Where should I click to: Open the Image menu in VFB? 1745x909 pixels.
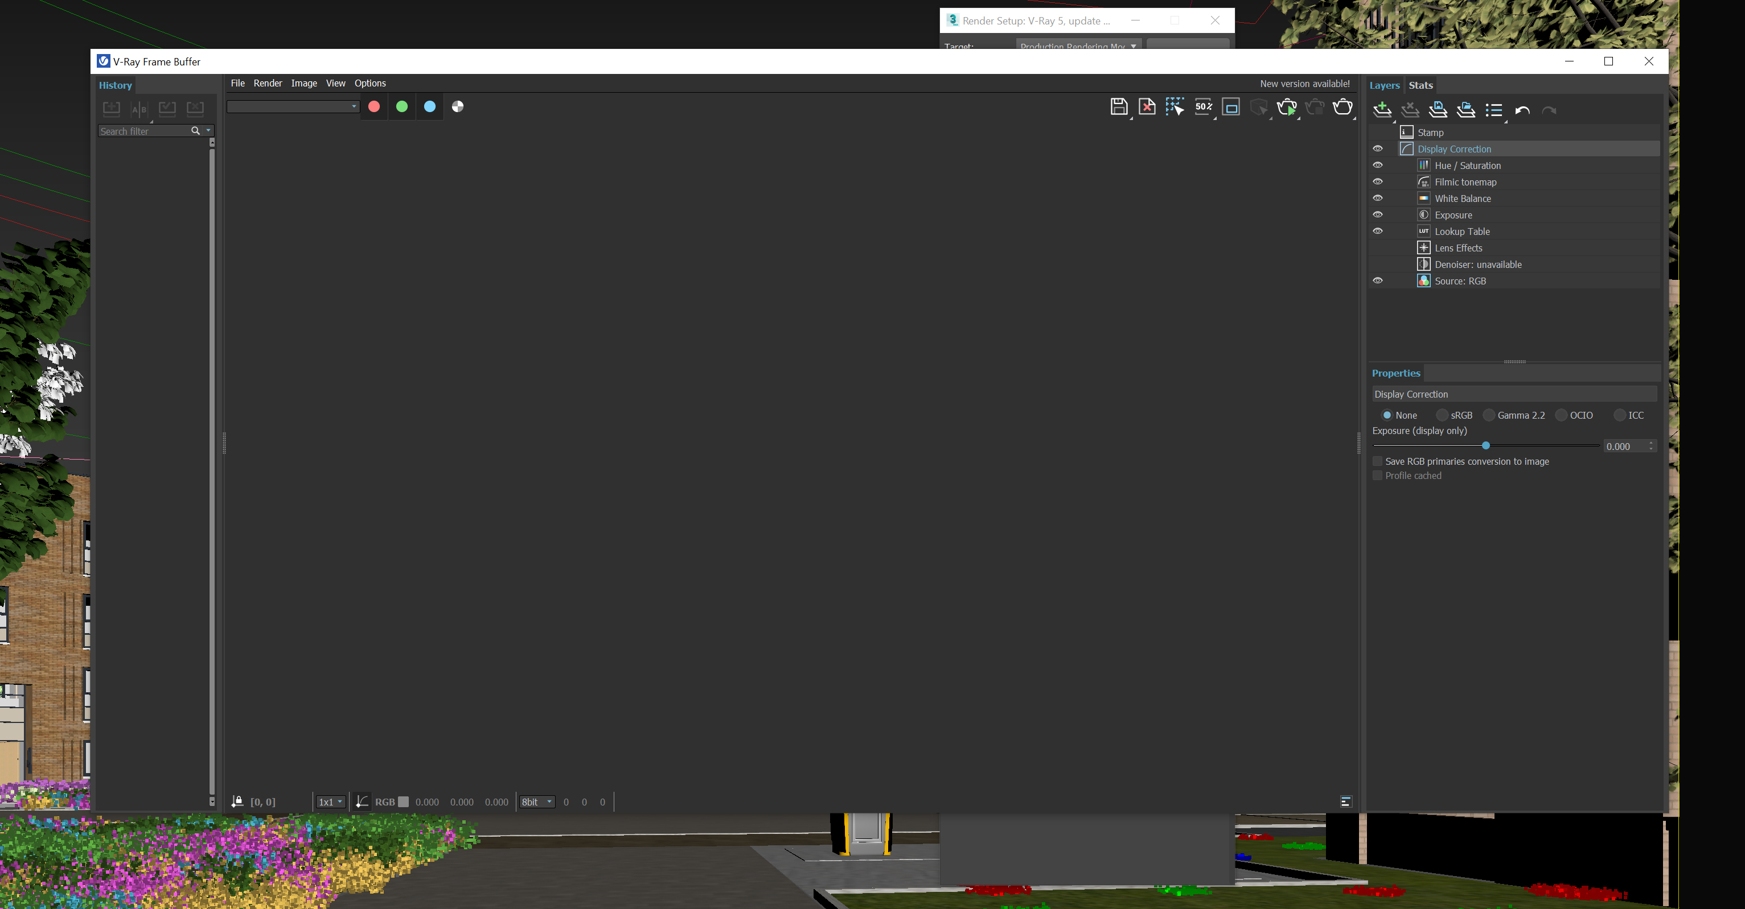(x=302, y=82)
